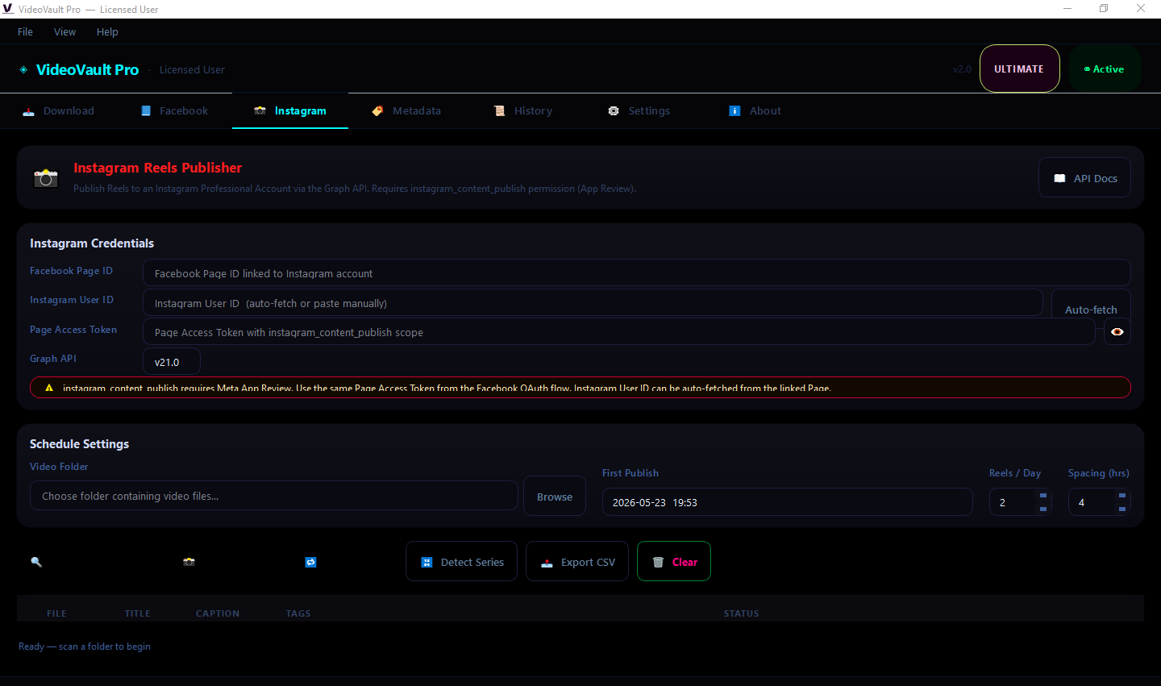1161x686 pixels.
Task: Click the ULTIMATE license badge
Action: pos(1019,69)
